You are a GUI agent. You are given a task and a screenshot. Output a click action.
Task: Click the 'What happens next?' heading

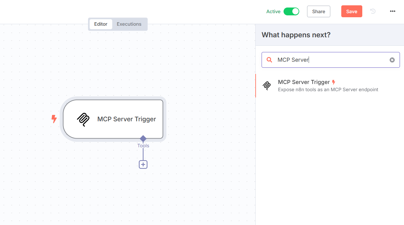coord(296,35)
